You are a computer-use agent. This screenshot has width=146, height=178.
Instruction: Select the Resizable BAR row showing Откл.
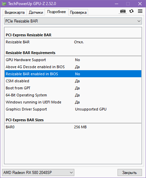(73, 42)
